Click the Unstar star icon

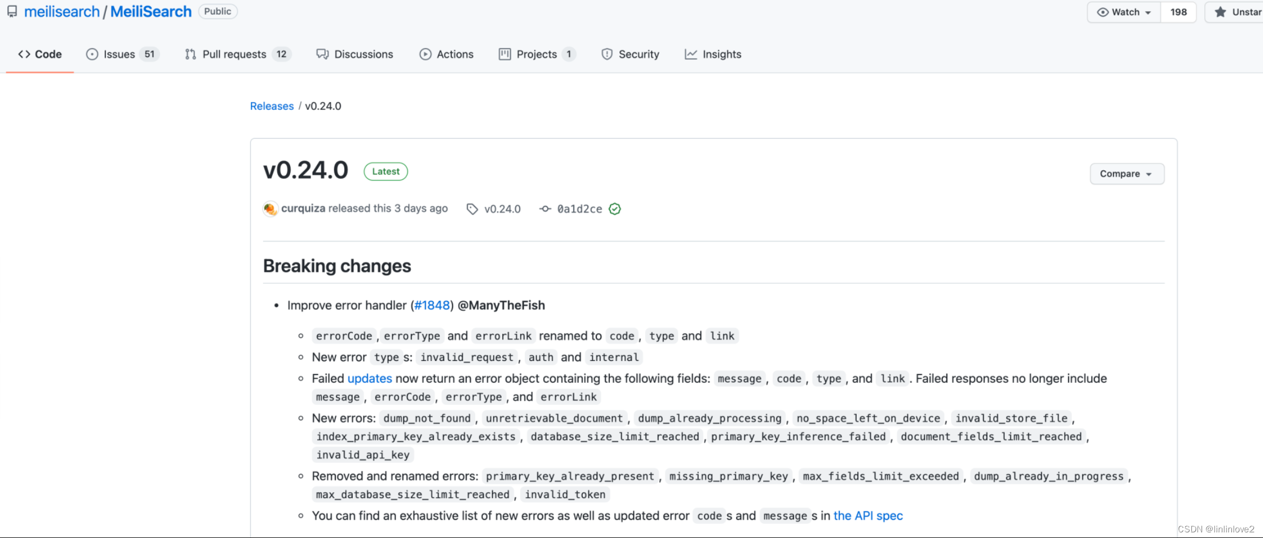(1220, 12)
